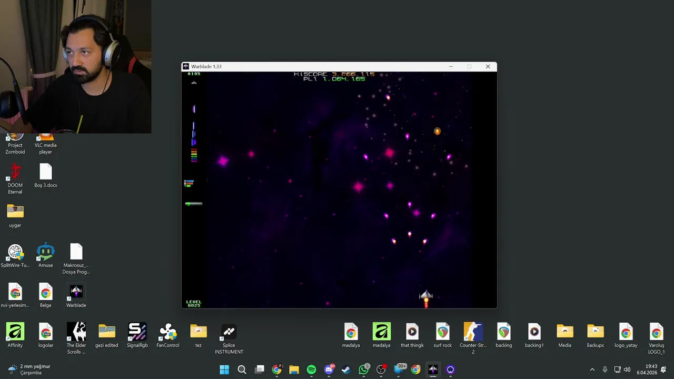Select the Warblade desktop shortcut
The image size is (674, 379).
tap(76, 296)
